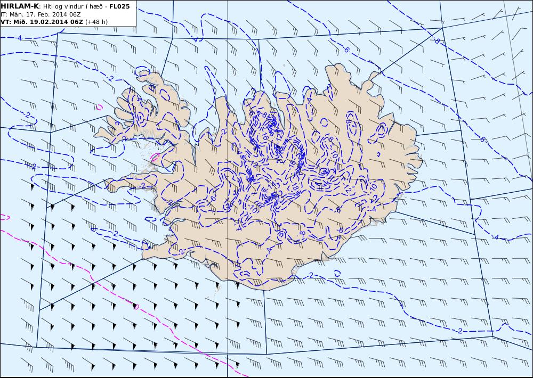This screenshot has height=378, width=533.
Task: Click the -6 isotherm label over sea east of Iceland
Action: (482, 139)
